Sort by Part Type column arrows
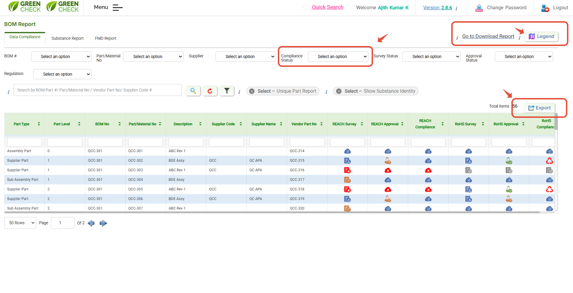The image size is (573, 293). (39, 124)
